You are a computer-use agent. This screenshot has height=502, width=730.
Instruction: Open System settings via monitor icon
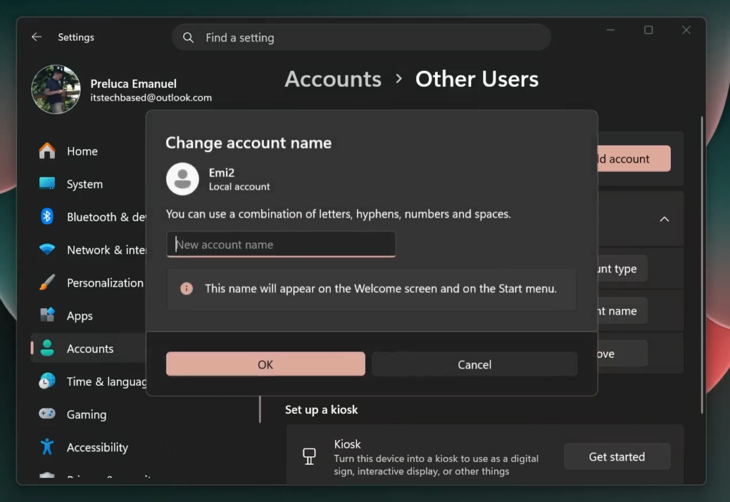point(47,184)
